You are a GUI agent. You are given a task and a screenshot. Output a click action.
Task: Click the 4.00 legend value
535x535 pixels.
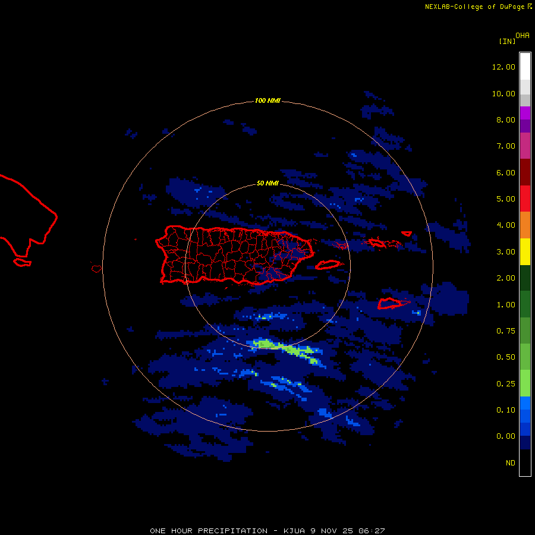click(506, 225)
